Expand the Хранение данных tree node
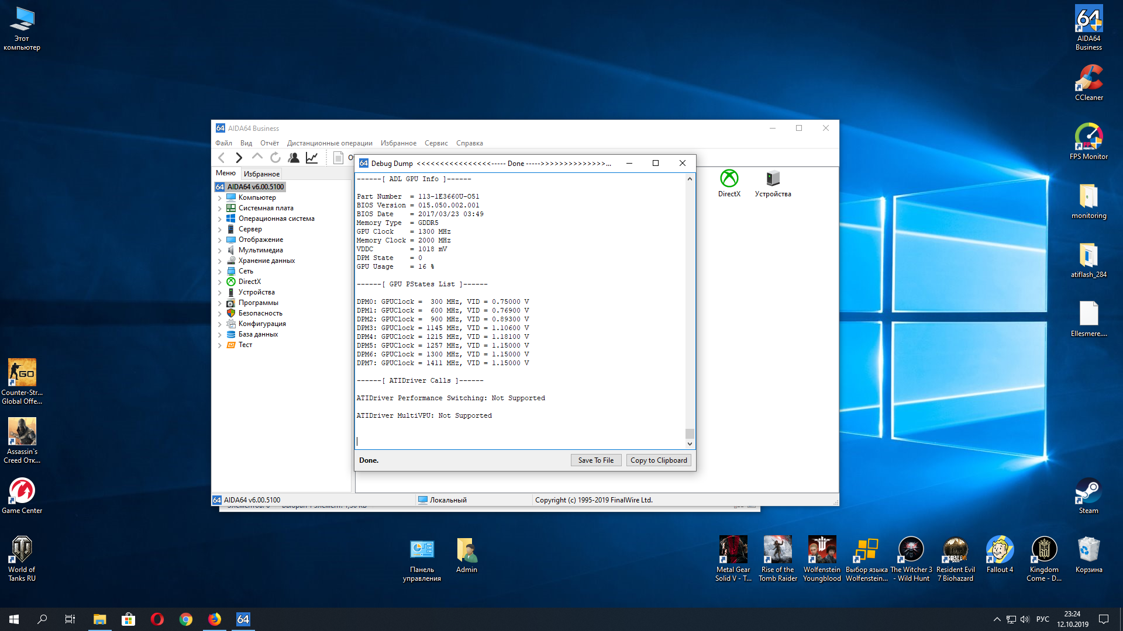The height and width of the screenshot is (631, 1123). (220, 261)
